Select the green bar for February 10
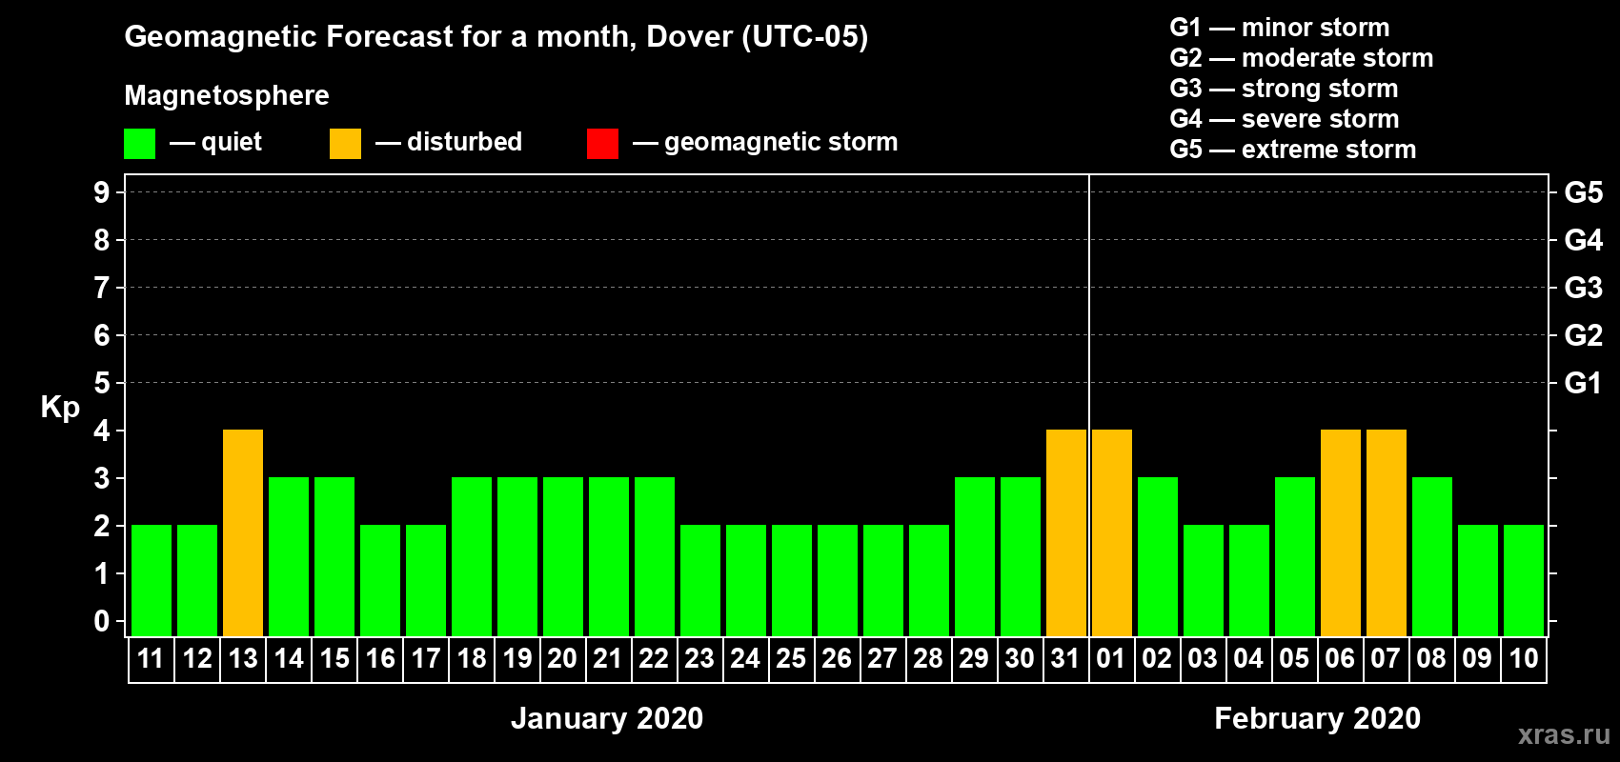This screenshot has width=1620, height=762. [1524, 581]
